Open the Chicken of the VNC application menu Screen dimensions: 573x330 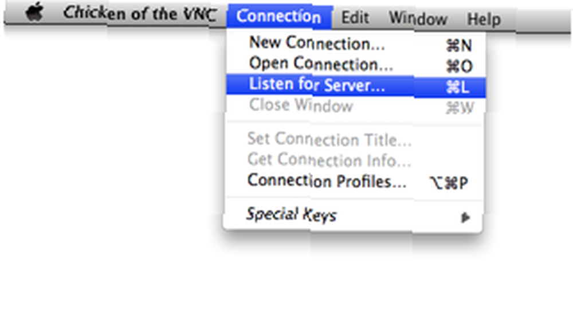point(140,14)
